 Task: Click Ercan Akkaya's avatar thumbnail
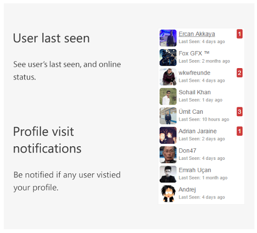(x=168, y=38)
